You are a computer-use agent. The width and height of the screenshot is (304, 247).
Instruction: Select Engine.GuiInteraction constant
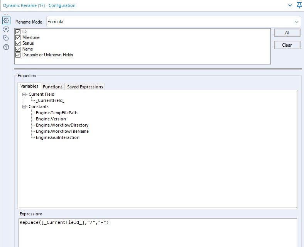(57, 138)
